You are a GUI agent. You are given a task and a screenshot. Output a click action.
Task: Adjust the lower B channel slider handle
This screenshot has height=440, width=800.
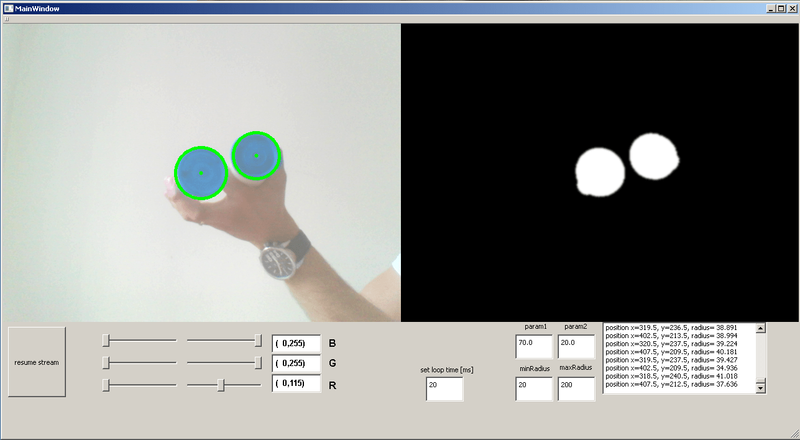click(106, 340)
